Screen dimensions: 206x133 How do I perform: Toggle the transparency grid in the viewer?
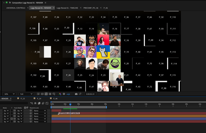coord(42,94)
